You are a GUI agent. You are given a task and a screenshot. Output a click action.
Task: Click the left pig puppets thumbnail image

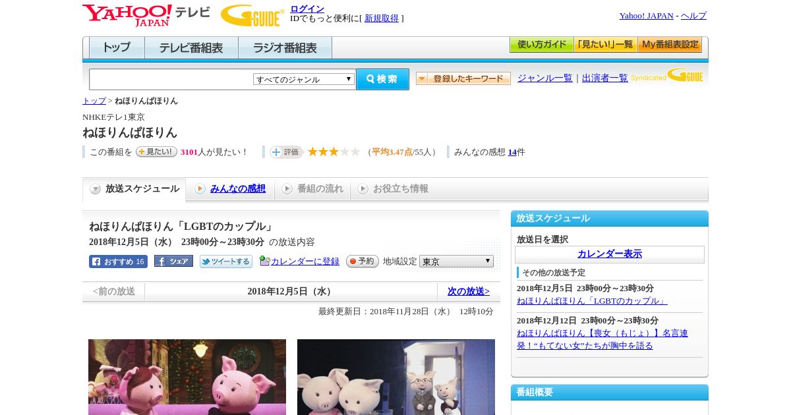(187, 377)
